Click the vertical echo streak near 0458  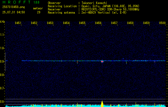(126, 63)
